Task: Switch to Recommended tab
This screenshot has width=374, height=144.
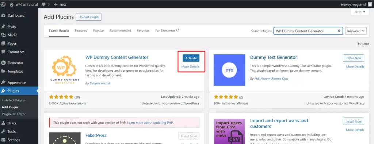Action: click(x=121, y=31)
